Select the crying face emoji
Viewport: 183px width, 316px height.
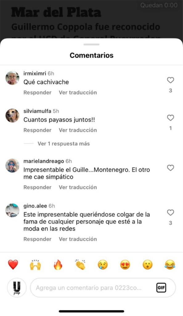pos(103,264)
